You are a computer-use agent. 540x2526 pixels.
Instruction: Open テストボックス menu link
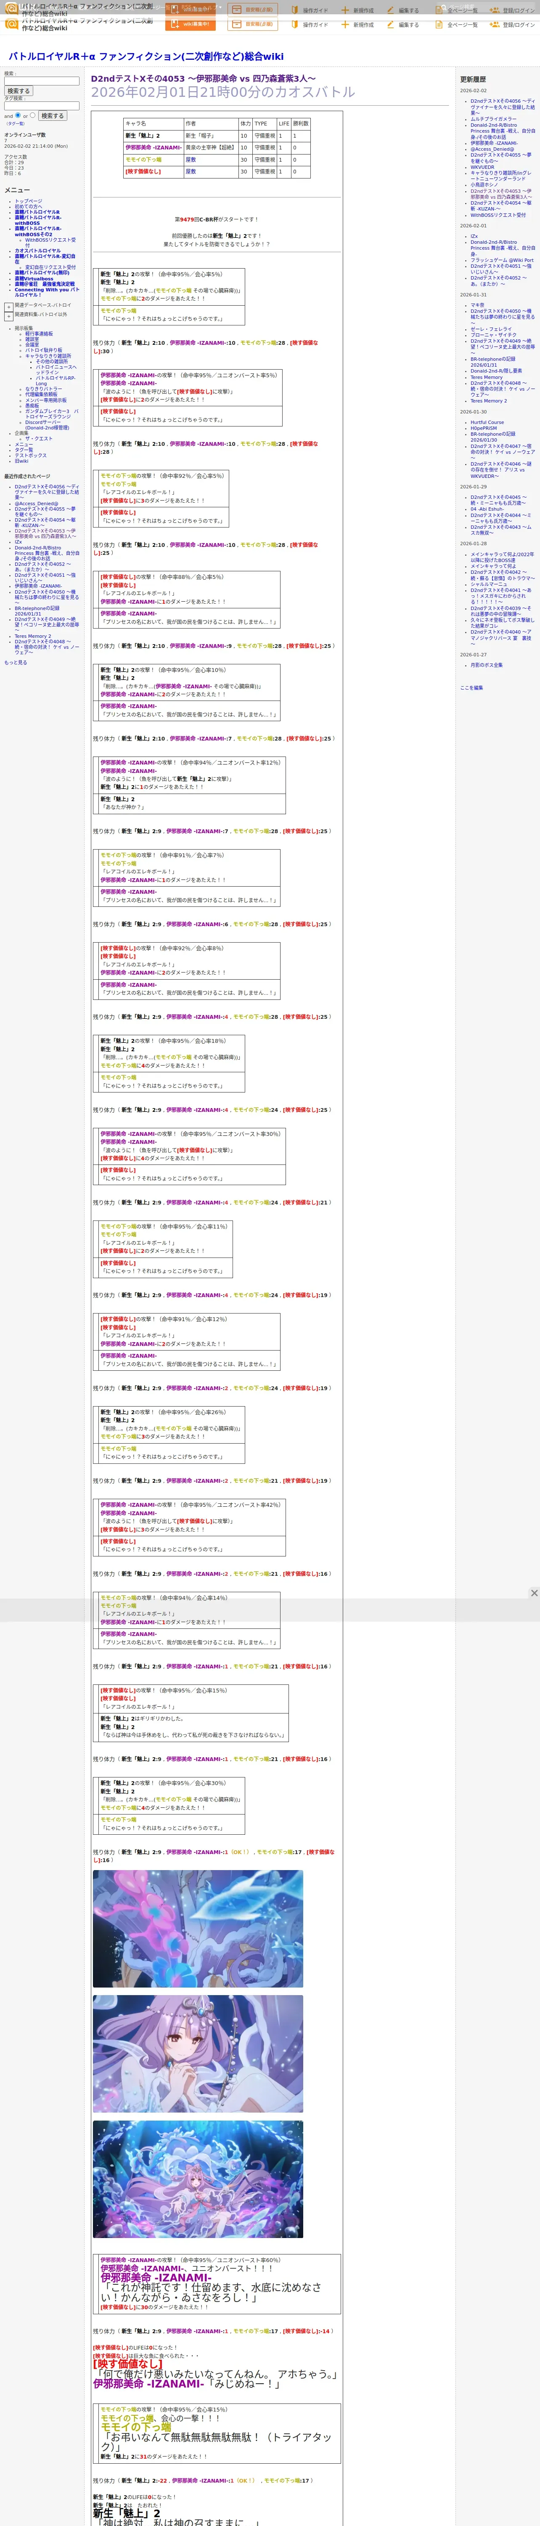pos(30,455)
